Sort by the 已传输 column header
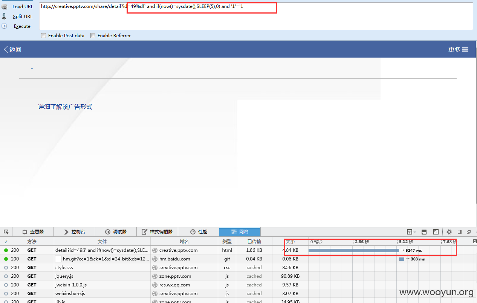Image resolution: width=477 pixels, height=303 pixels. pos(254,242)
